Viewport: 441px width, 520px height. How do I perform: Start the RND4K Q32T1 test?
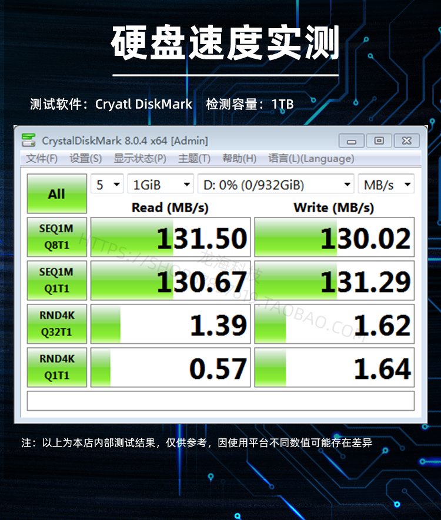coord(57,324)
